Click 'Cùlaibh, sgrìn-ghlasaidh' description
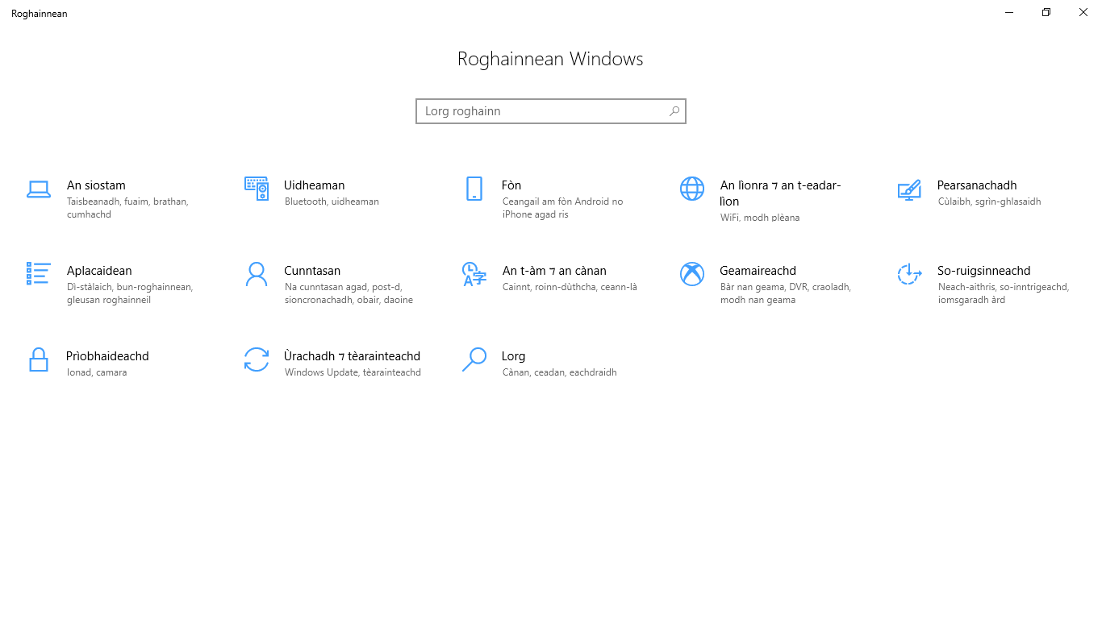Image resolution: width=1102 pixels, height=619 pixels. pos(990,201)
